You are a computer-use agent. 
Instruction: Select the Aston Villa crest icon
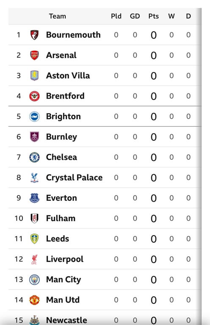(x=34, y=75)
